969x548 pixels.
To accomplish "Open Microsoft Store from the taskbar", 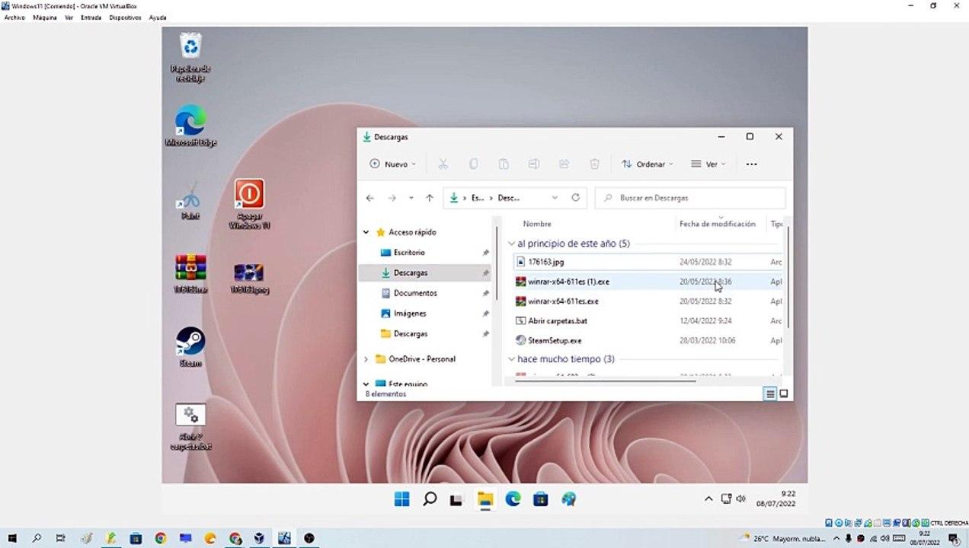I will [x=540, y=499].
